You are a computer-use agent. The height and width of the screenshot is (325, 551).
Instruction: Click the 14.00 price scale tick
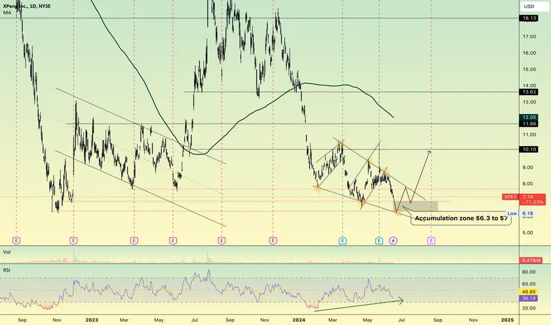coord(529,85)
